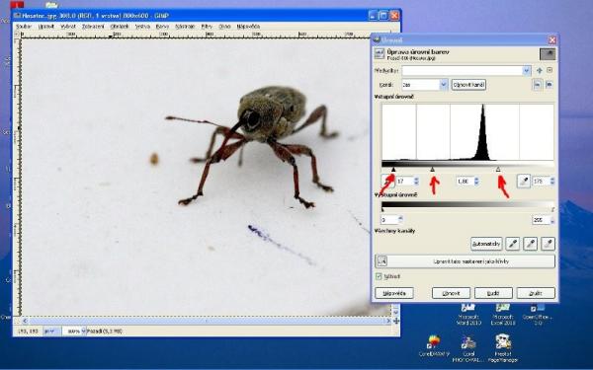Click the gamma value input field

tap(465, 182)
